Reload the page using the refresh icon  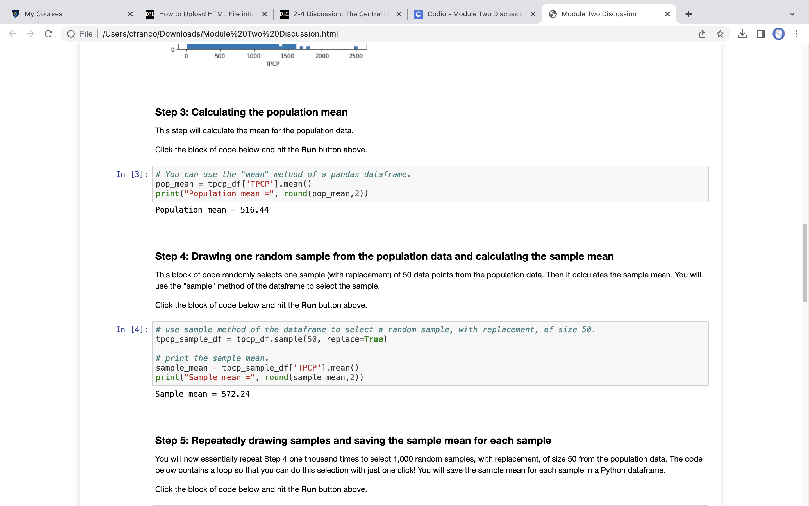[x=49, y=33]
